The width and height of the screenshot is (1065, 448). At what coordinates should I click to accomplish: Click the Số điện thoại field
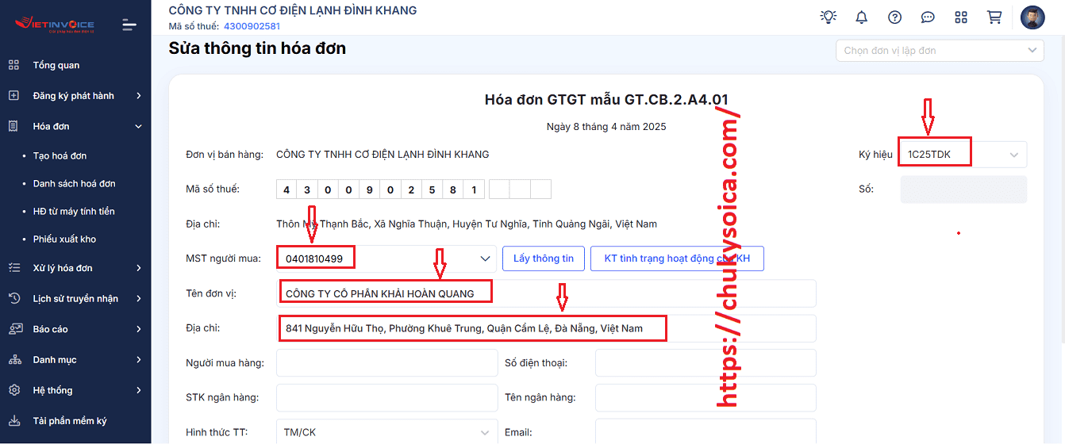[706, 363]
